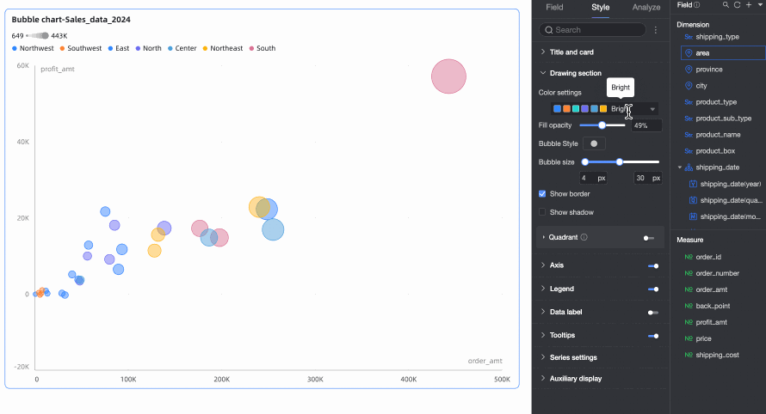Click order_number number type icon
Screen dimensions: 766x414
pyautogui.click(x=689, y=273)
